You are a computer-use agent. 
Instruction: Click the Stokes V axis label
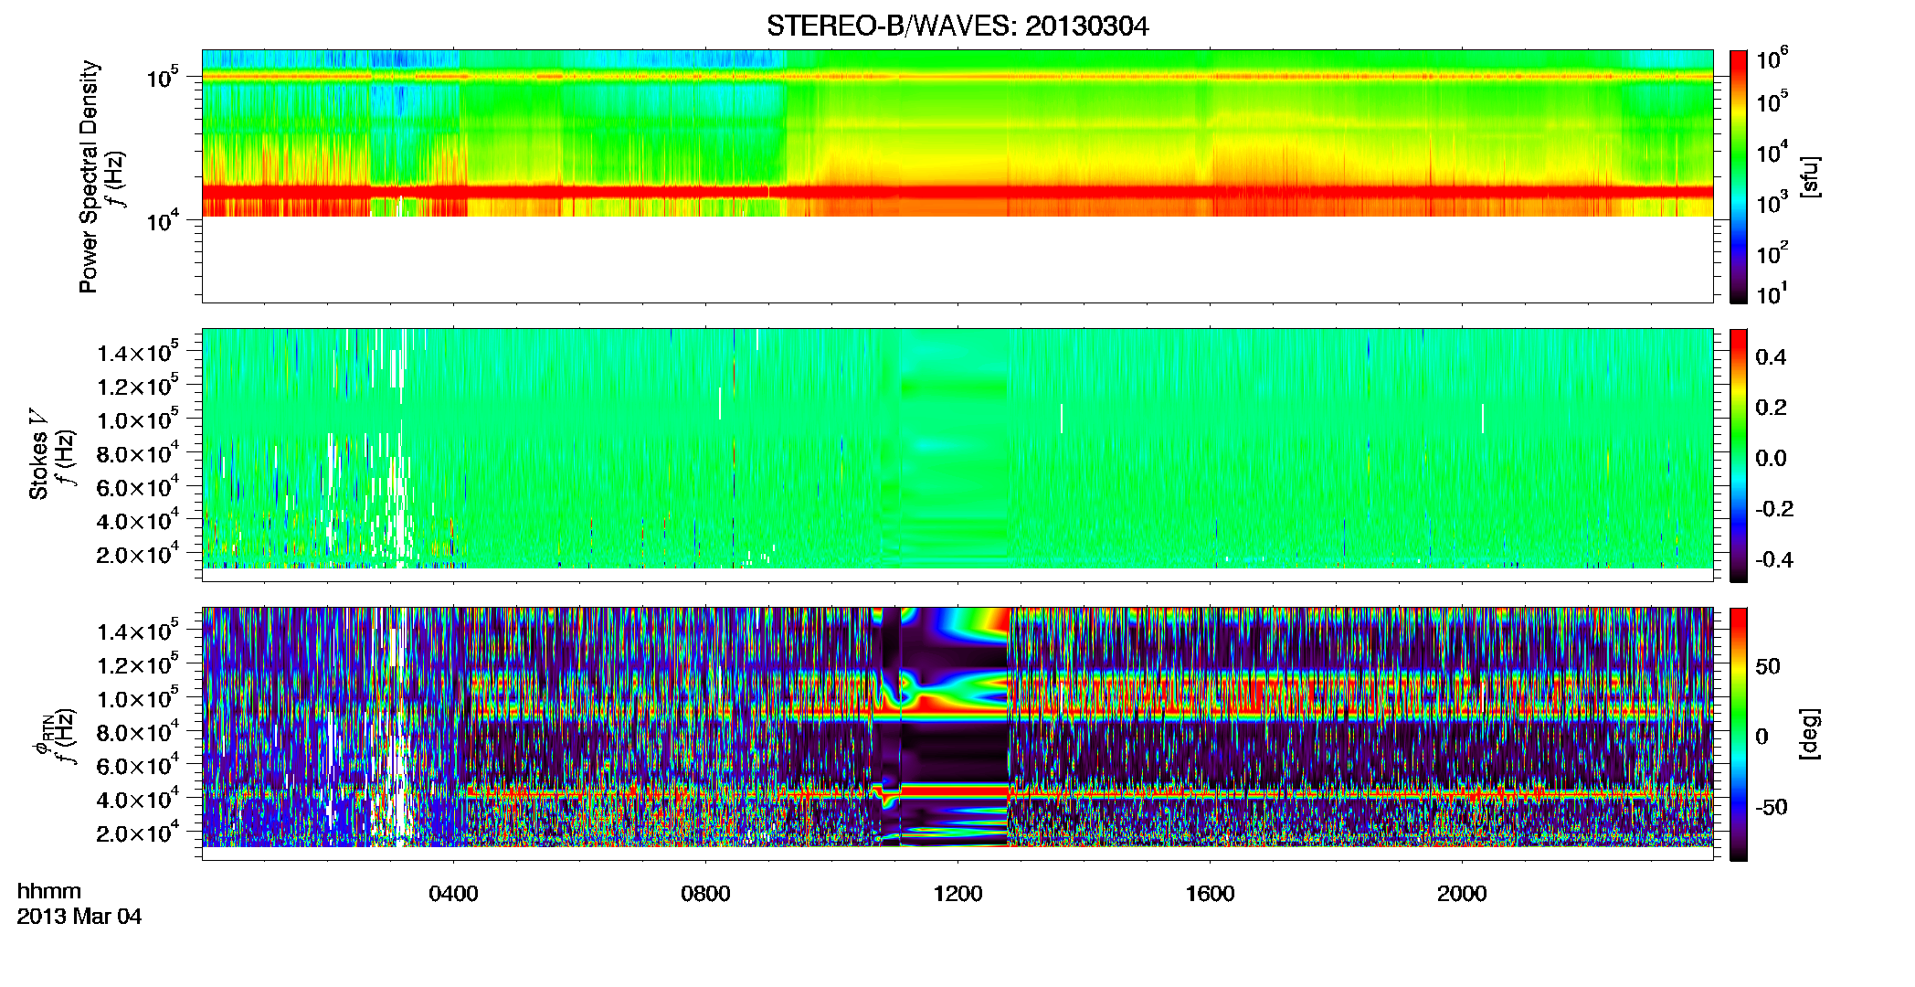click(39, 455)
